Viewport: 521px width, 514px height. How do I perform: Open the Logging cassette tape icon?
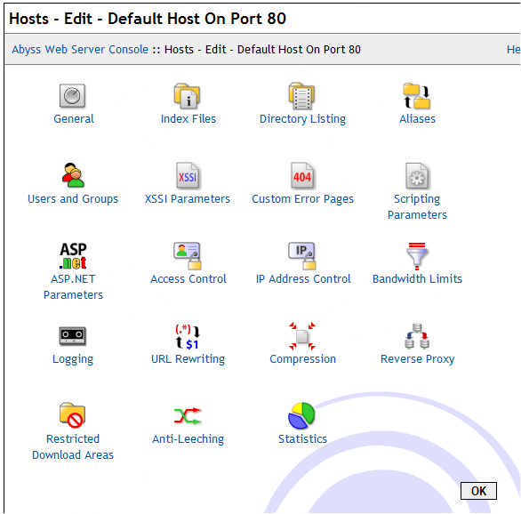[72, 336]
